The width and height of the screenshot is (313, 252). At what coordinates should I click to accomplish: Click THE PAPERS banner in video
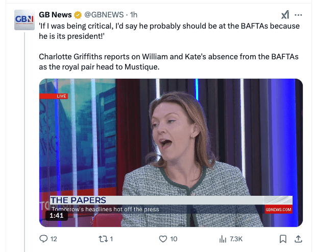(x=78, y=200)
